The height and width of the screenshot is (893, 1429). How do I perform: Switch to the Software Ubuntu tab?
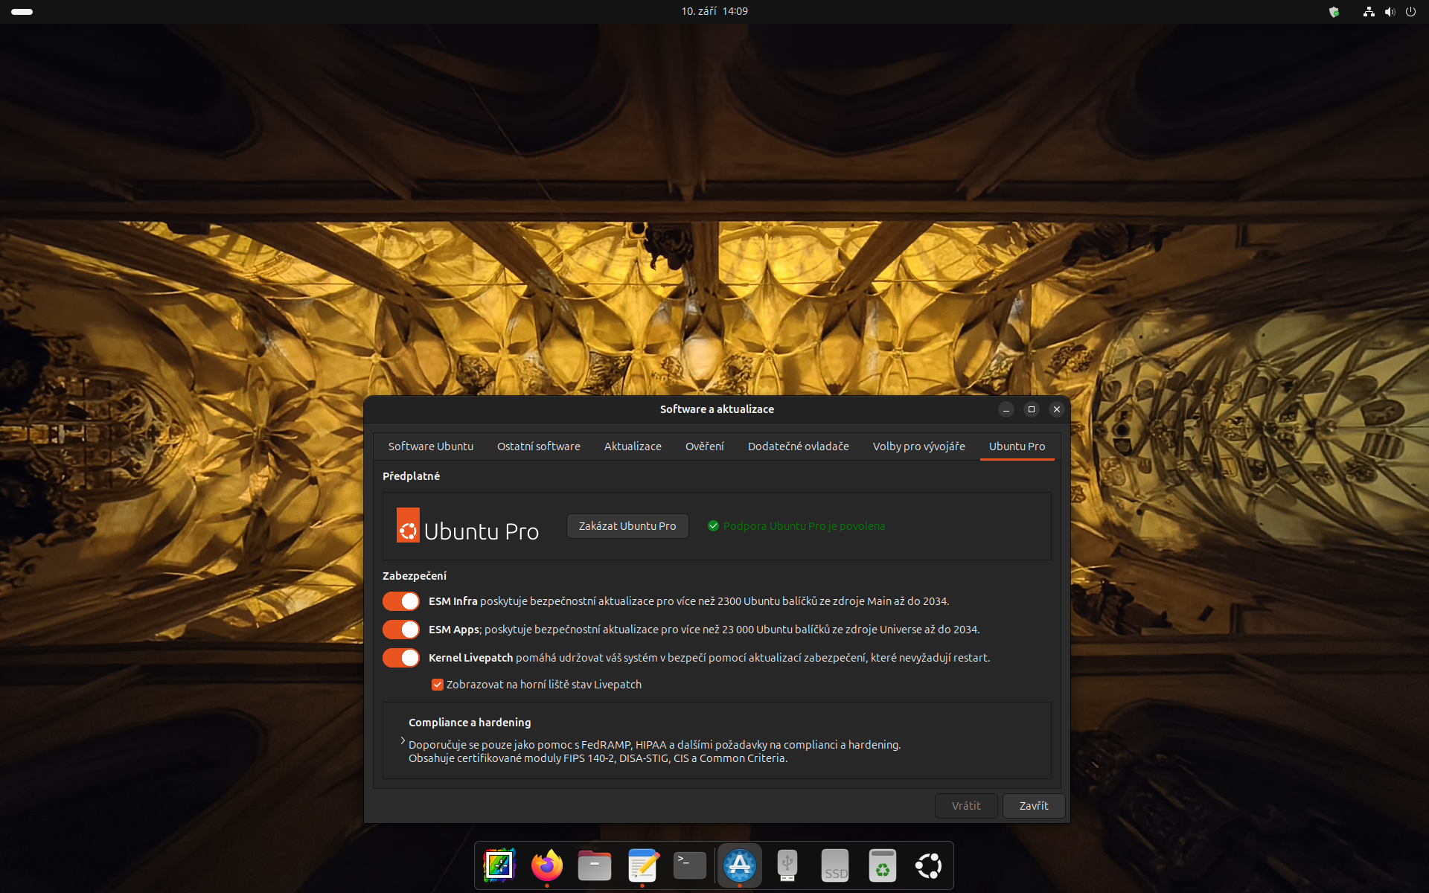pos(430,446)
